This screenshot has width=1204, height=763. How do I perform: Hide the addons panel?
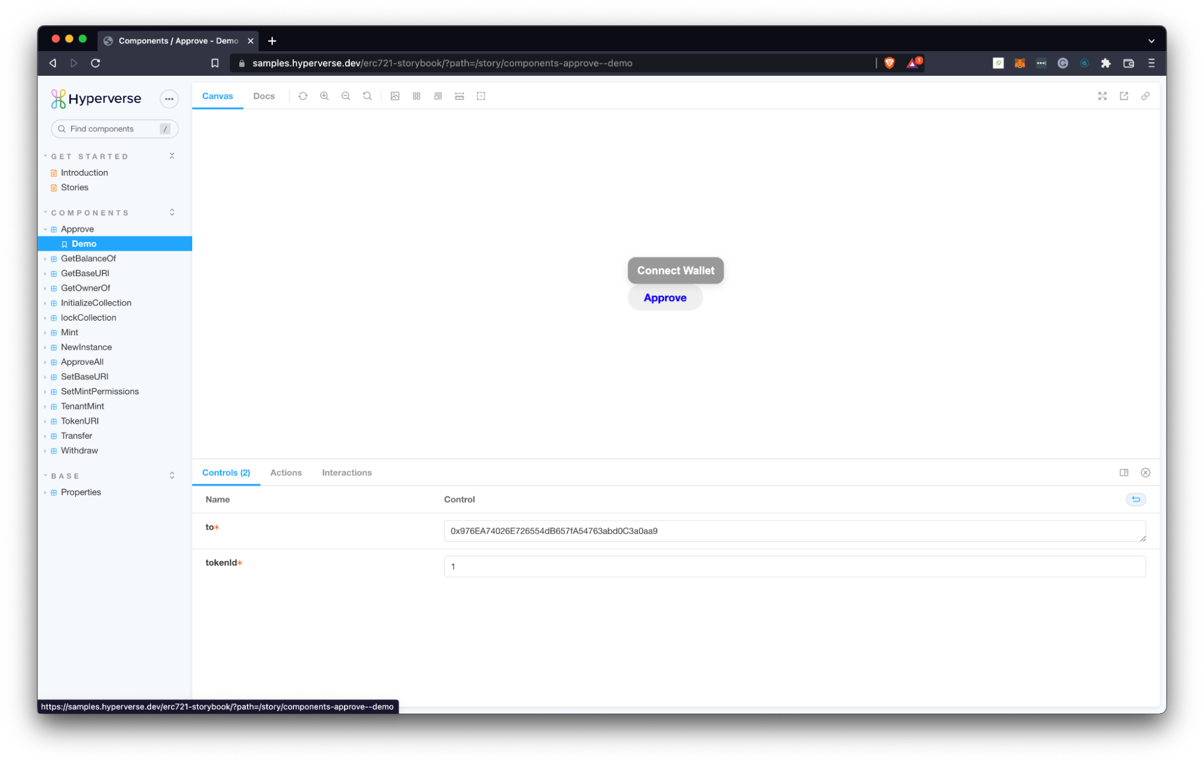tap(1146, 473)
